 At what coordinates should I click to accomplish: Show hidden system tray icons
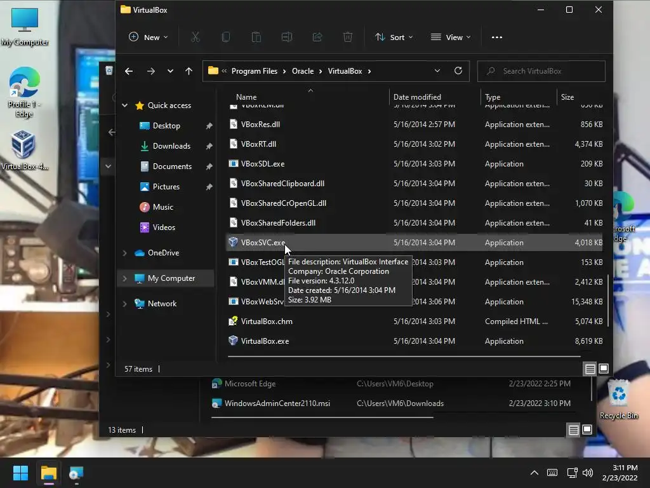point(534,473)
